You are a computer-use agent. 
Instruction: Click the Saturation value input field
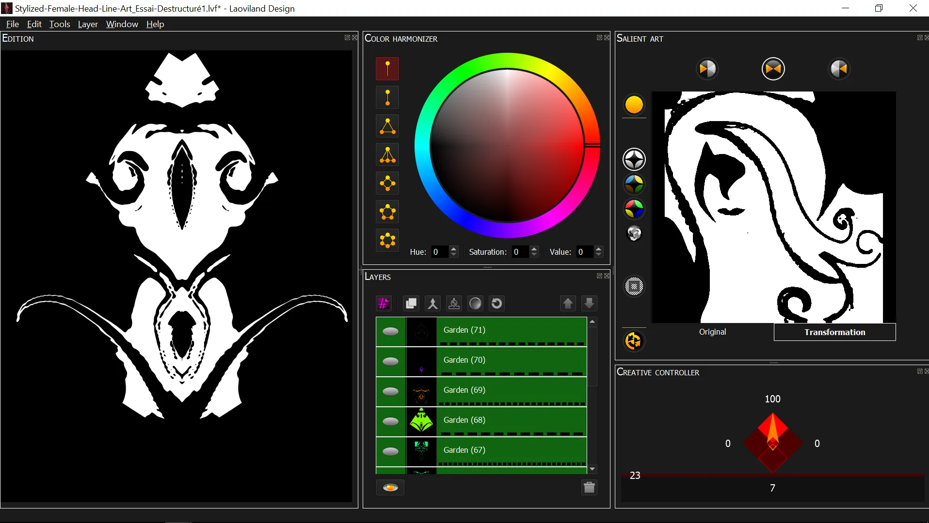(521, 252)
